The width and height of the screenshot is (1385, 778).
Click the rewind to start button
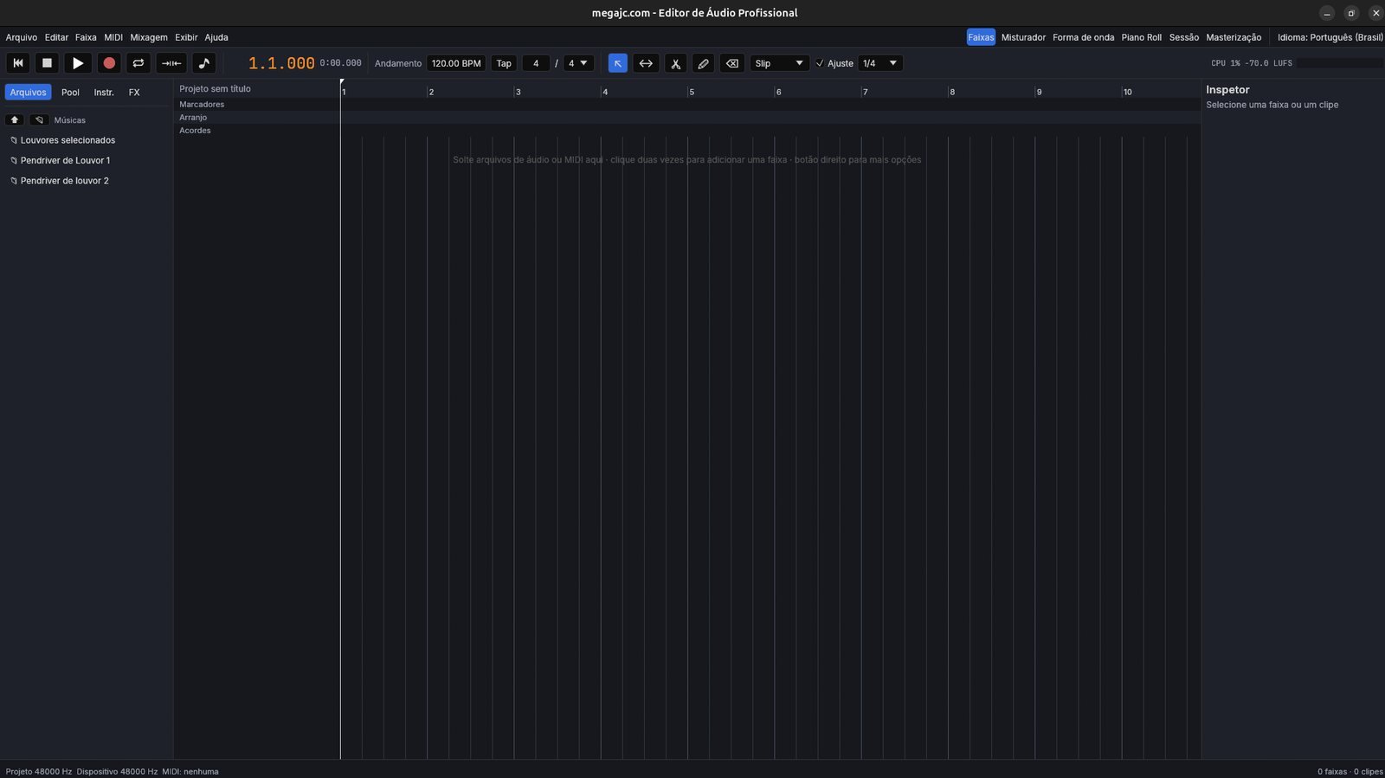pyautogui.click(x=18, y=63)
